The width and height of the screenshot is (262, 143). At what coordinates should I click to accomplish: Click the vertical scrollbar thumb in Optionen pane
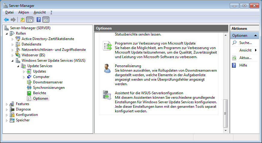226,113
